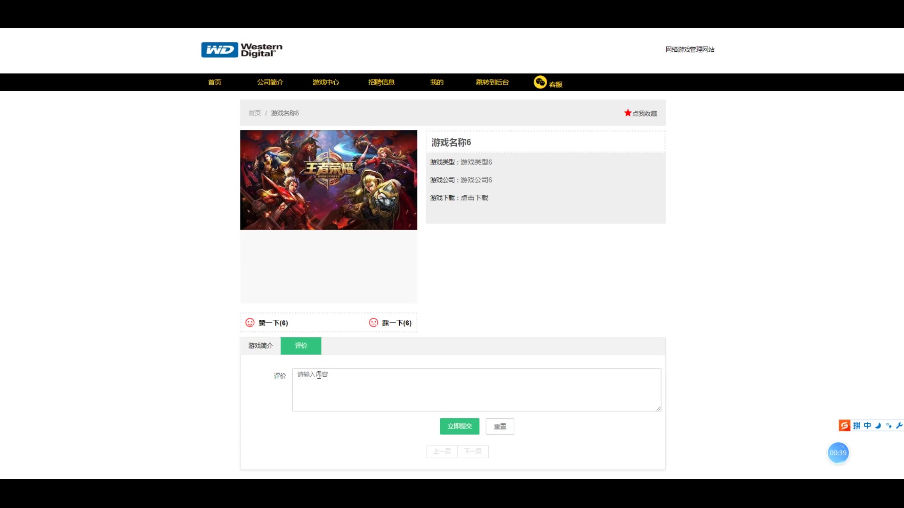Click the 评价 label beside the text area
904x508 pixels.
point(280,376)
